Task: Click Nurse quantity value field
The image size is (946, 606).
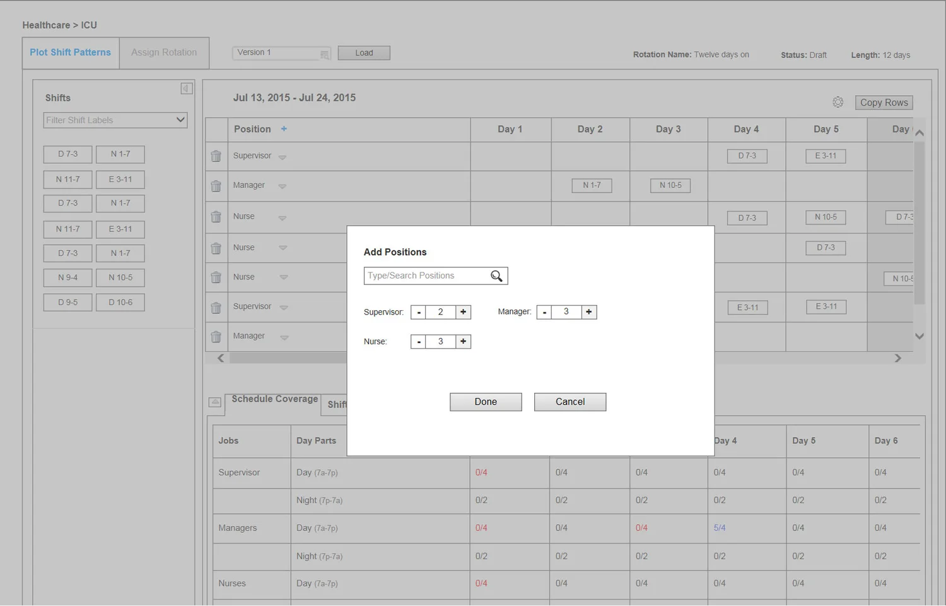Action: pyautogui.click(x=440, y=342)
